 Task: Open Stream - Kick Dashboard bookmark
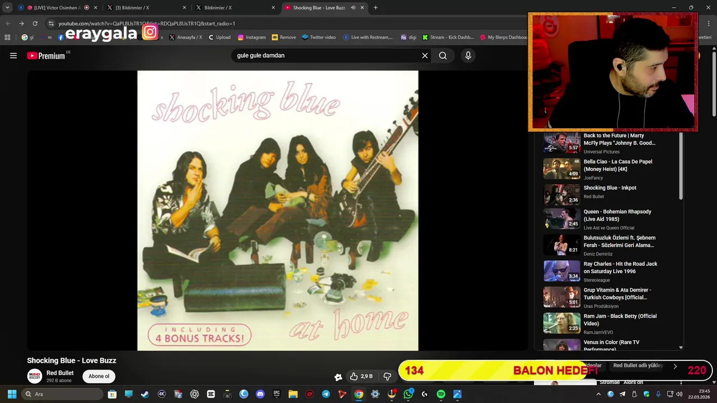pyautogui.click(x=448, y=38)
